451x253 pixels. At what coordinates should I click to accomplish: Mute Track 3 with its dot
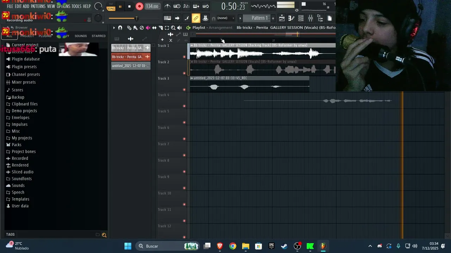pos(184,90)
